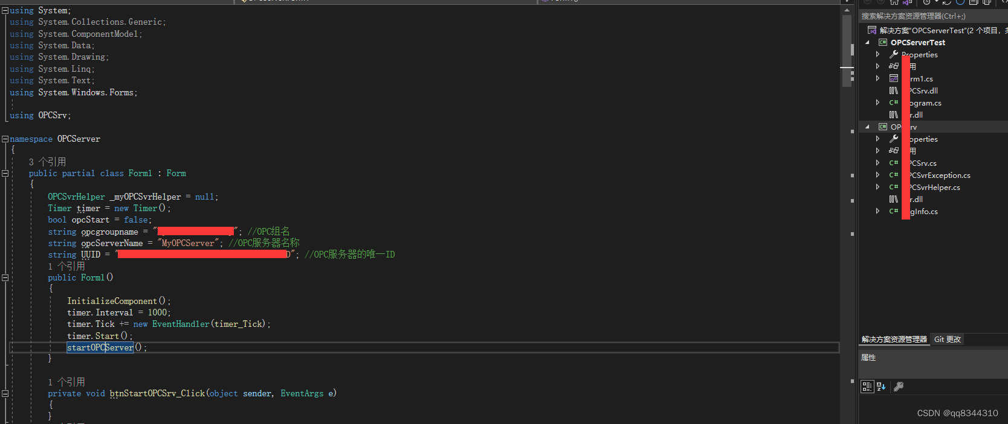The image size is (1008, 424).
Task: Switch Properties panel to Categorized view
Action: point(867,387)
